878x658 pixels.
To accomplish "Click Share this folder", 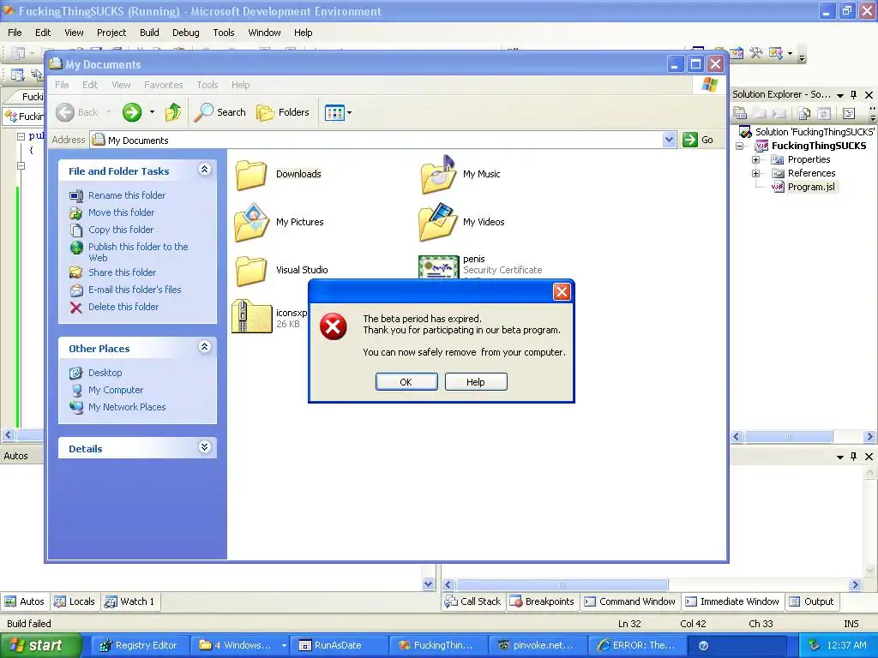I will coord(122,272).
